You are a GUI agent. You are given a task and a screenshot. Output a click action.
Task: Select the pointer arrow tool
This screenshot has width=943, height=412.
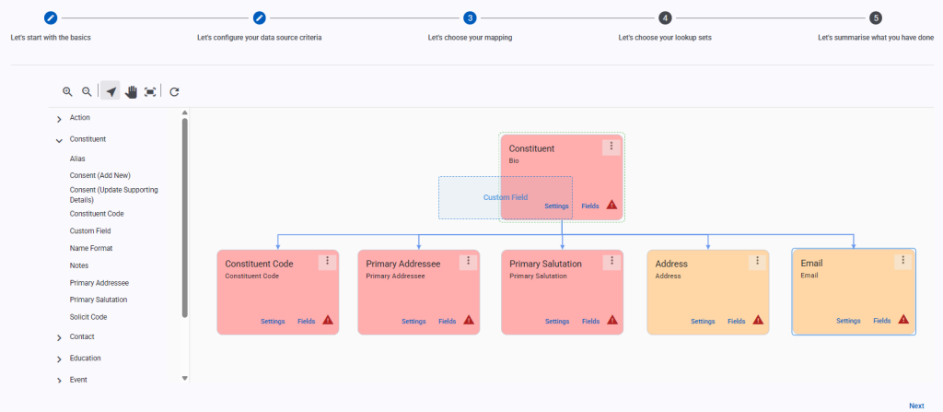[x=111, y=91]
